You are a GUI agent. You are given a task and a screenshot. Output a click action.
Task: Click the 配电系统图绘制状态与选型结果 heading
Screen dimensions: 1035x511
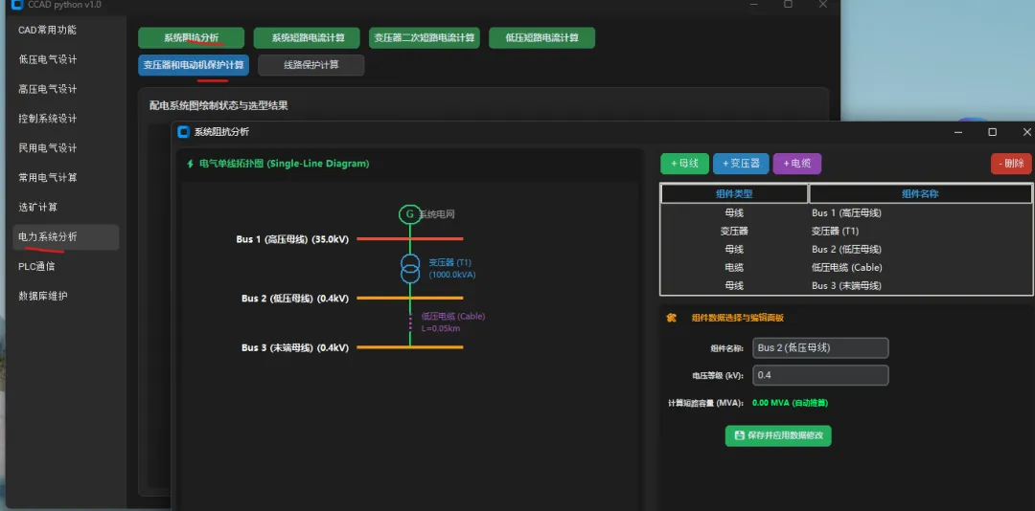(218, 105)
